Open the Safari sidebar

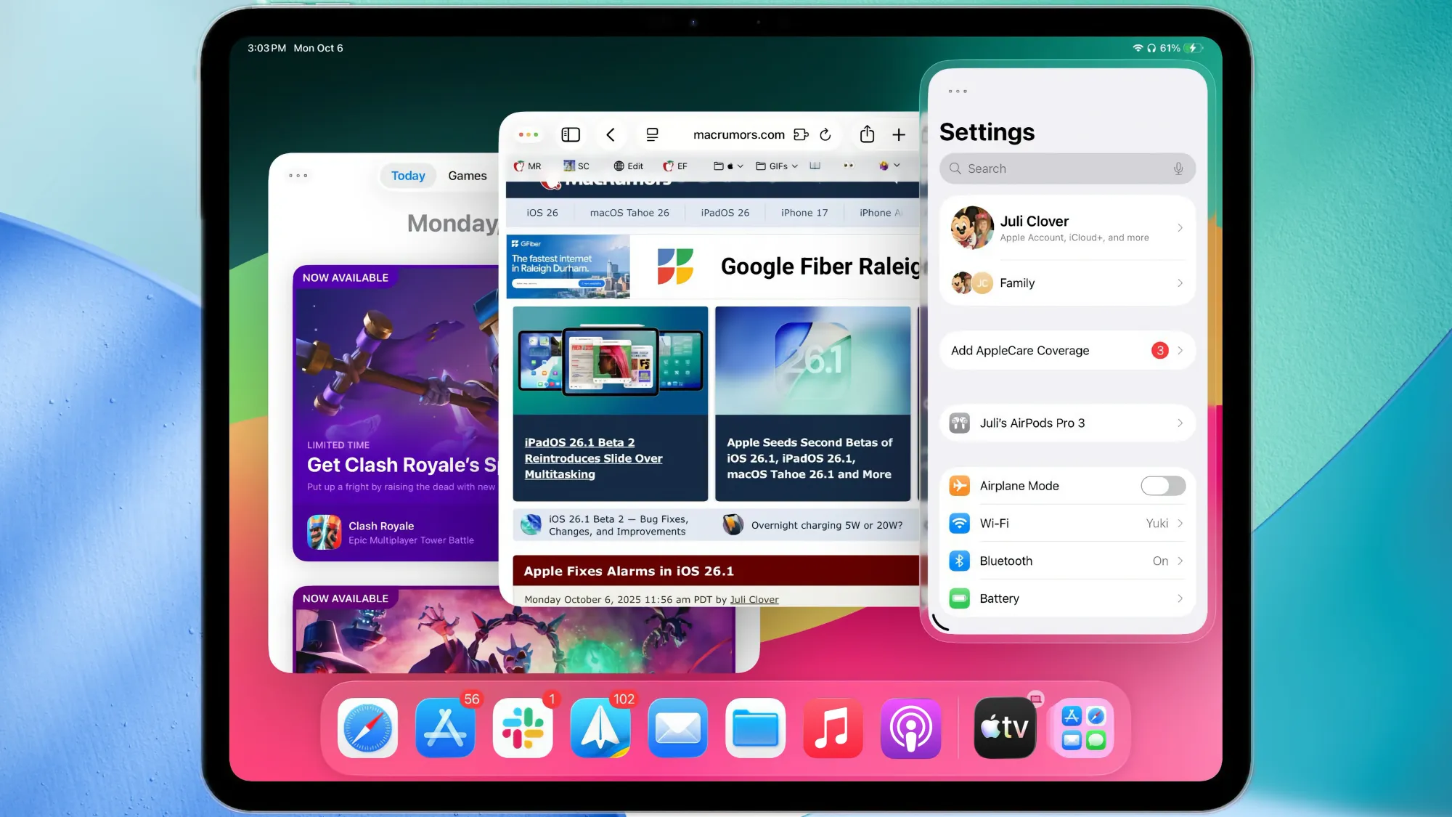click(571, 134)
